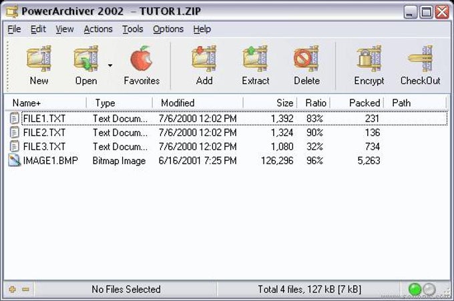The width and height of the screenshot is (454, 301).
Task: Click the 1,080 size value
Action: click(282, 146)
